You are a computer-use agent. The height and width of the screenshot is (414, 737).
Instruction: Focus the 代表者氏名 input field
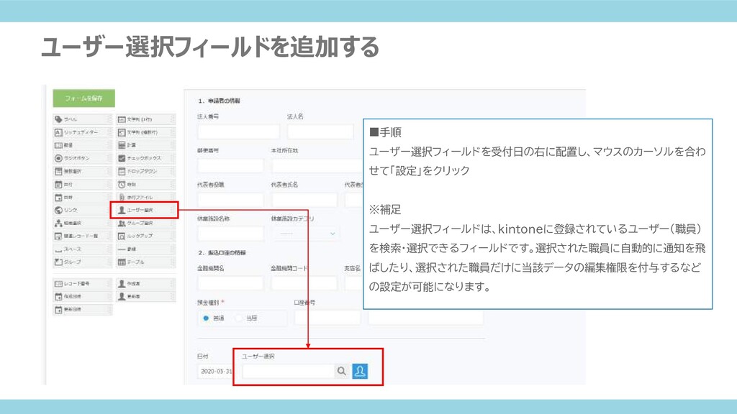[x=304, y=200]
